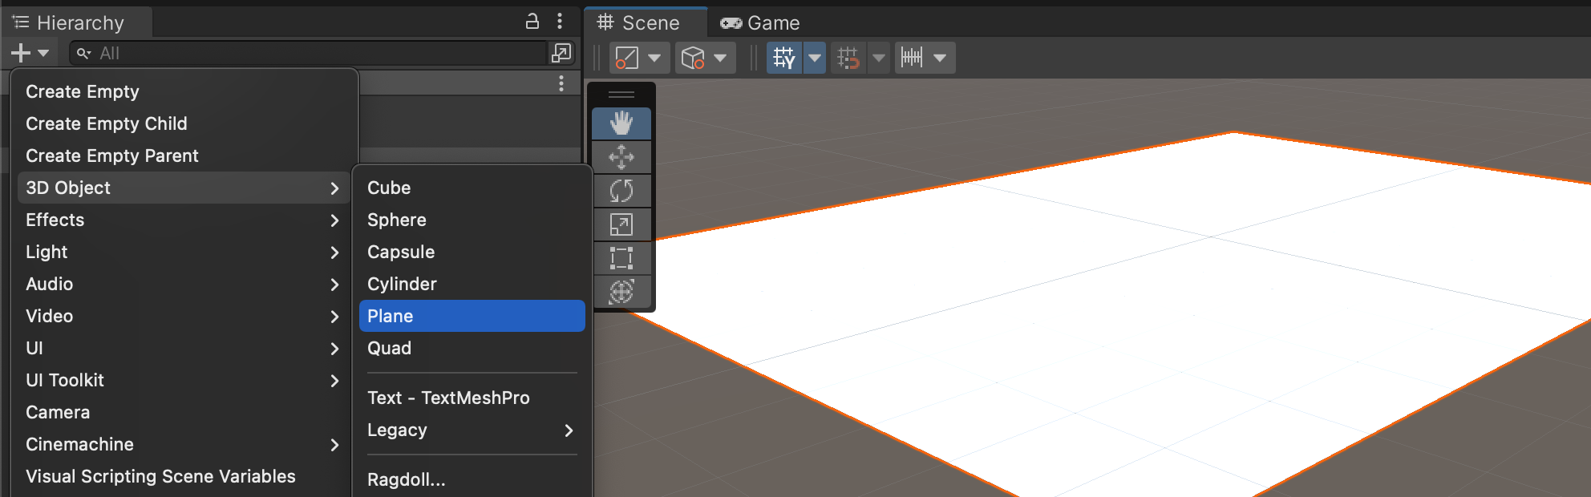The image size is (1591, 497).
Task: Switch to the Game tab
Action: point(760,23)
